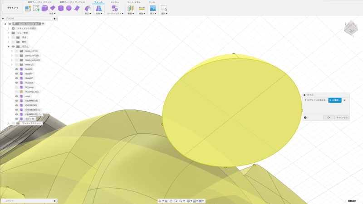Click the Look At navigation icon
The image size is (363, 204).
pyautogui.click(x=166, y=201)
